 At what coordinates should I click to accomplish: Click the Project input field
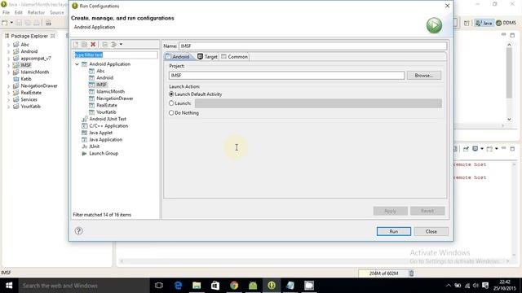coord(286,76)
